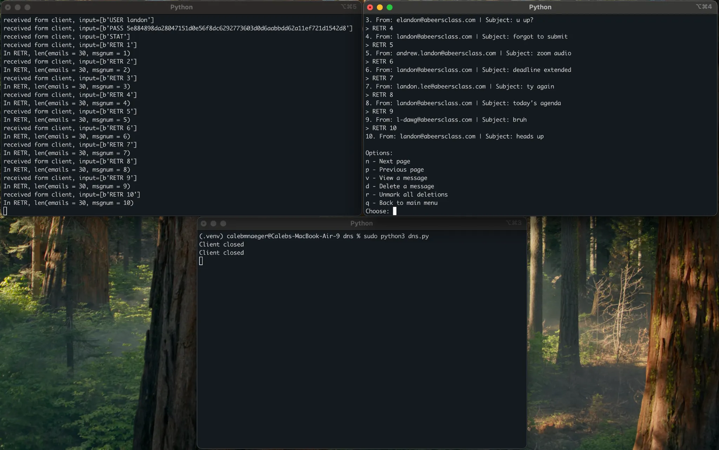
Task: Zoom the left server log window
Action: pyautogui.click(x=27, y=7)
